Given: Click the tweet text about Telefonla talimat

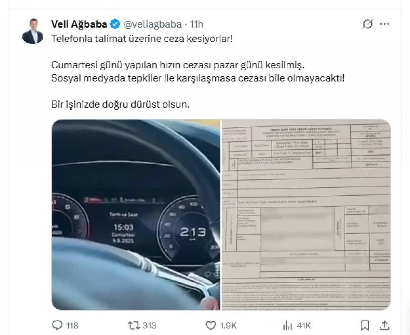Looking at the screenshot, I should pyautogui.click(x=142, y=39).
